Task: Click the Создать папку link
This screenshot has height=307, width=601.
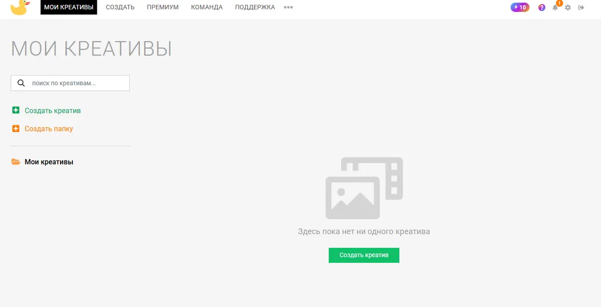Action: pyautogui.click(x=49, y=129)
